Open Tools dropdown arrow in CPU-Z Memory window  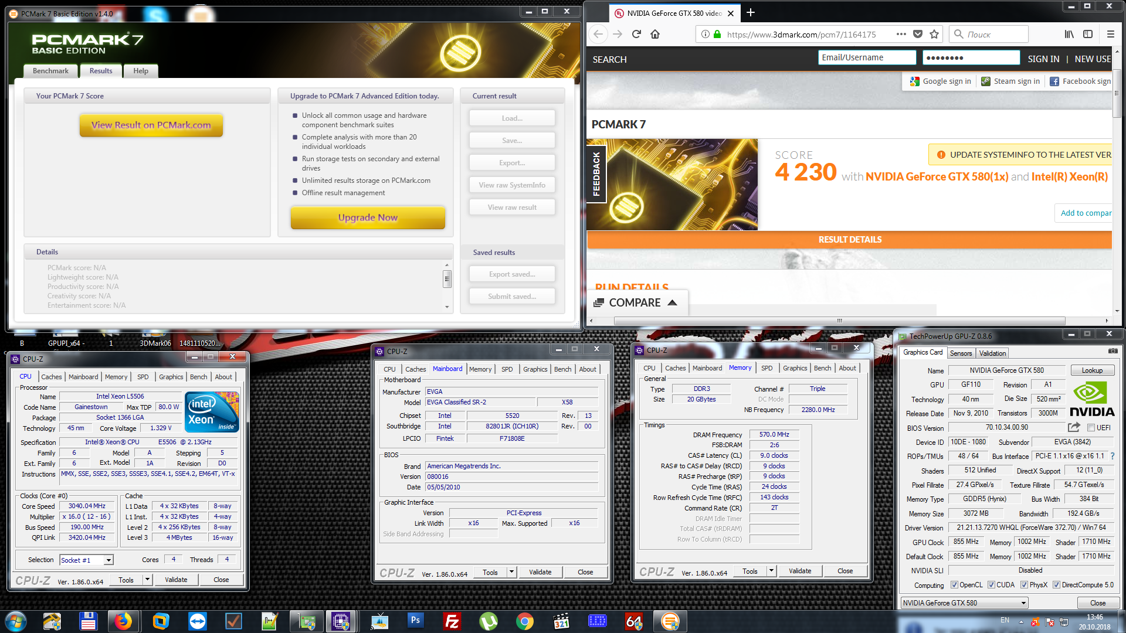pyautogui.click(x=771, y=571)
